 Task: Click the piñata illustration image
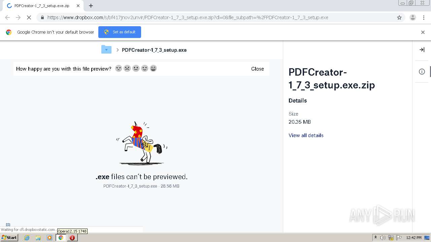pos(141,143)
